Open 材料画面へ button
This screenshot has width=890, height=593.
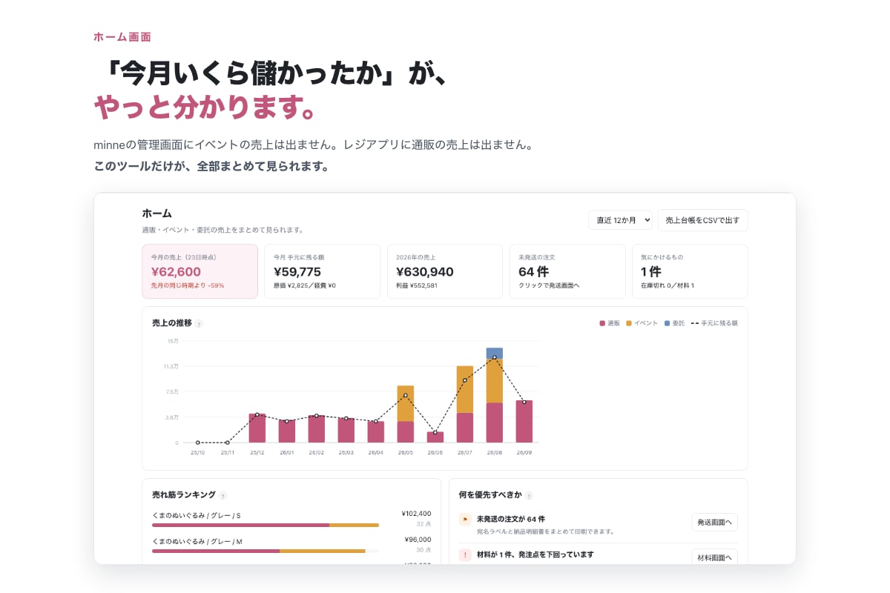pyautogui.click(x=714, y=557)
